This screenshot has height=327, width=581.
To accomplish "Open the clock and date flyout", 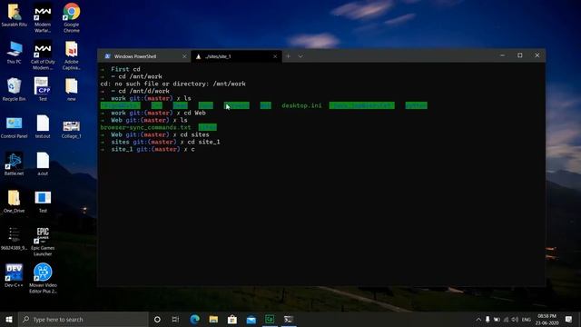I will click(547, 319).
